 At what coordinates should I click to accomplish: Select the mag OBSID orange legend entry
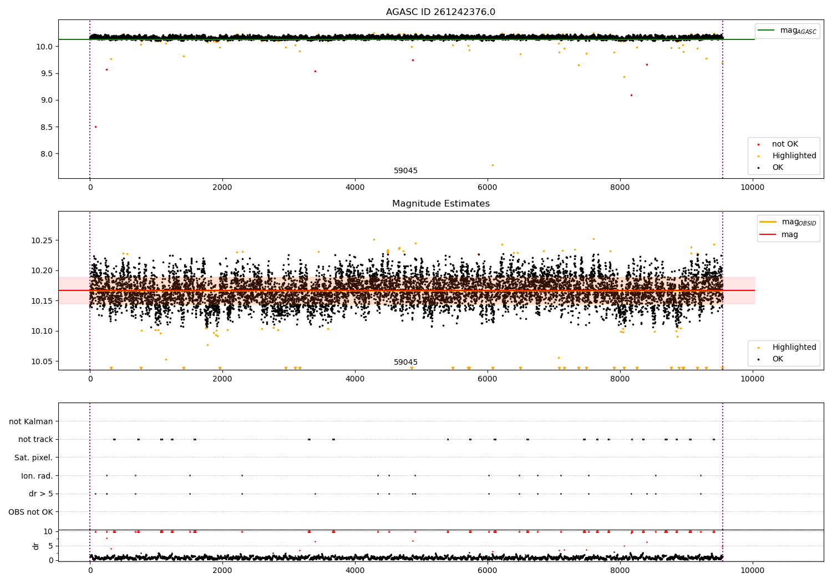788,222
